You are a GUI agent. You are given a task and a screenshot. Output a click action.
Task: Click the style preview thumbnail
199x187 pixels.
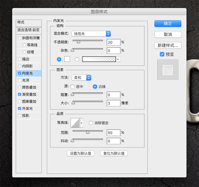click(x=167, y=70)
